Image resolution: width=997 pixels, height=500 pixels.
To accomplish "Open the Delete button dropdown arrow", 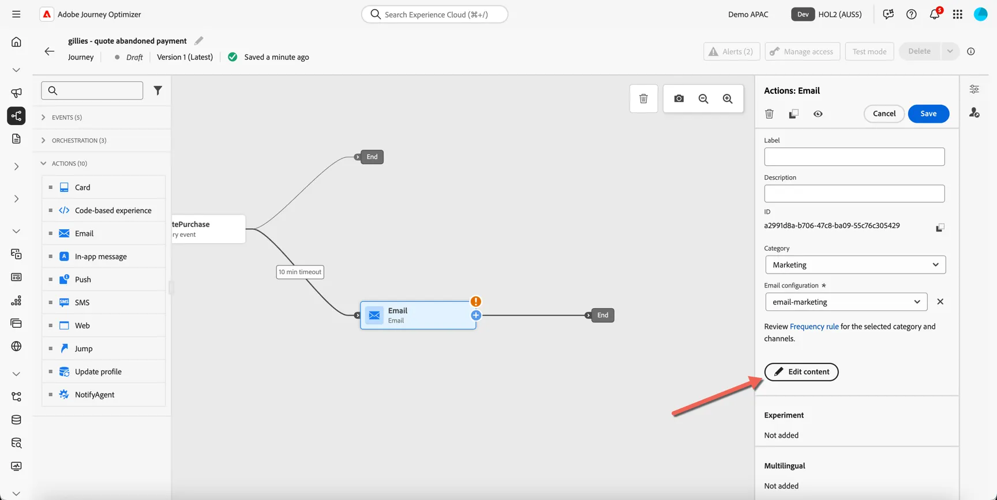I will pyautogui.click(x=950, y=51).
